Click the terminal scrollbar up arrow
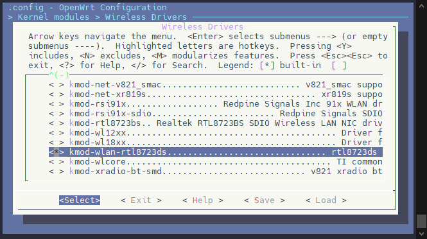The width and height of the screenshot is (427, 239). [422, 5]
